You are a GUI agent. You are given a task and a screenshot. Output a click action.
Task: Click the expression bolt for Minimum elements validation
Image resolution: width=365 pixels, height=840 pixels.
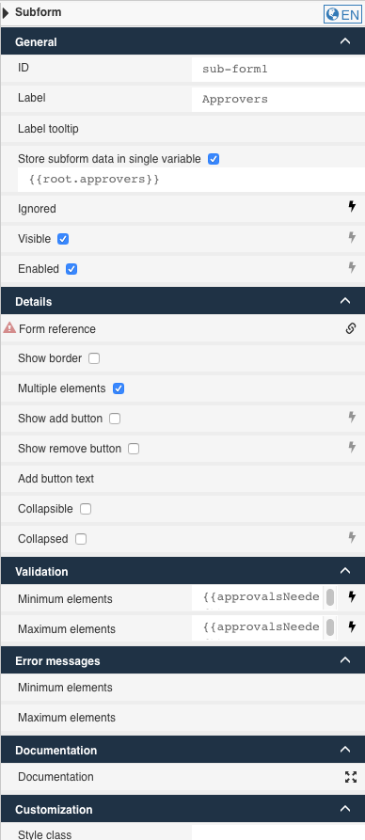click(352, 596)
